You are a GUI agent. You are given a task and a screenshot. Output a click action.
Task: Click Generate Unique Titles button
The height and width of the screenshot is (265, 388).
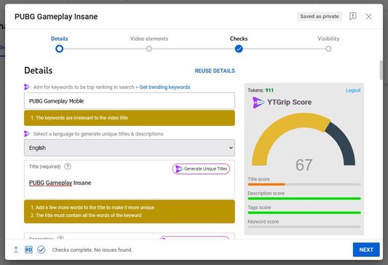coord(201,169)
